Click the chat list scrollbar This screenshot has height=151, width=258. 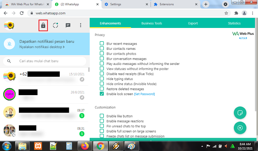(89, 69)
